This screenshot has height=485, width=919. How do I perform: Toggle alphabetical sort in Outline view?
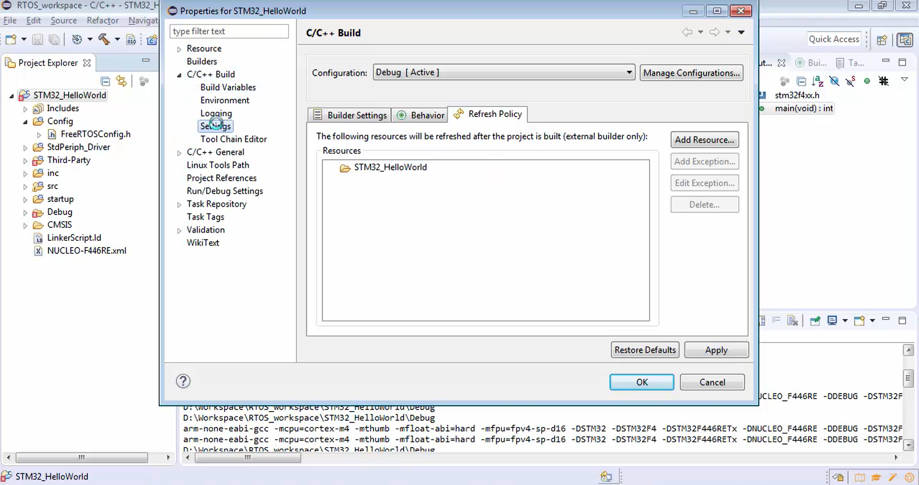(x=818, y=81)
